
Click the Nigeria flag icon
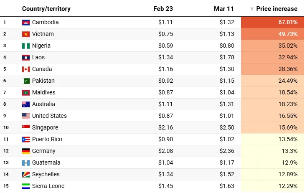click(x=26, y=46)
